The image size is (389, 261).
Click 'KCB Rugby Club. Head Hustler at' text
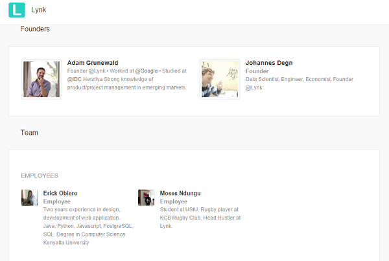point(200,218)
